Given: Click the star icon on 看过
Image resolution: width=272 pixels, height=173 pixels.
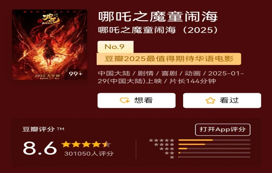Looking at the screenshot, I should tap(210, 101).
